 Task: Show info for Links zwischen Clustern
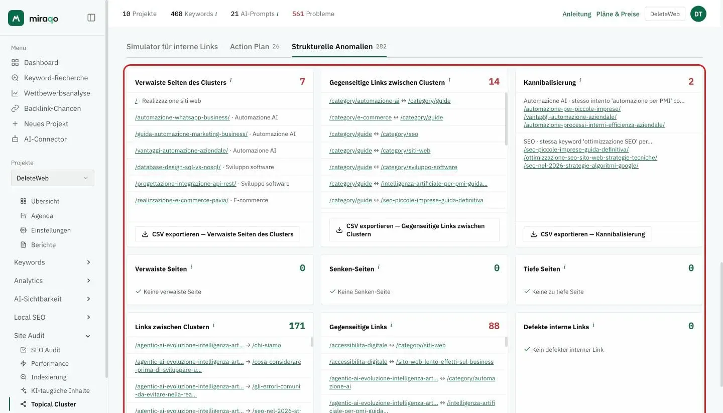(x=213, y=325)
